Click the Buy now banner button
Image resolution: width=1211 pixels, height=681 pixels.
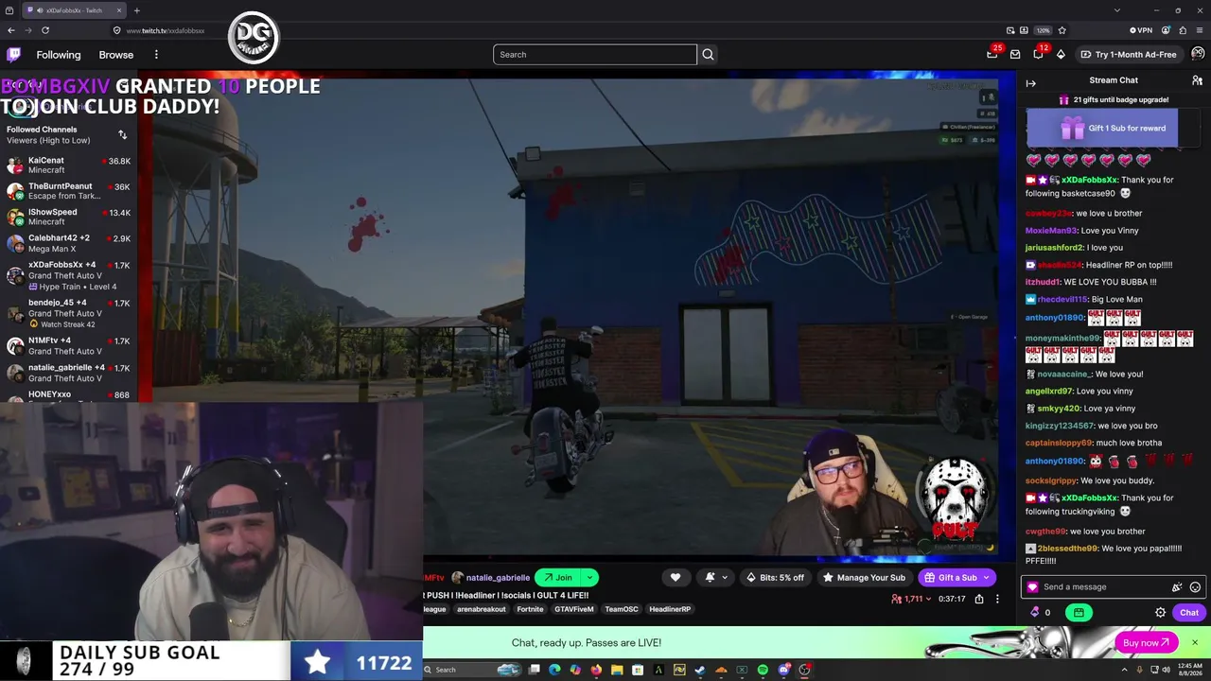[x=1147, y=643]
